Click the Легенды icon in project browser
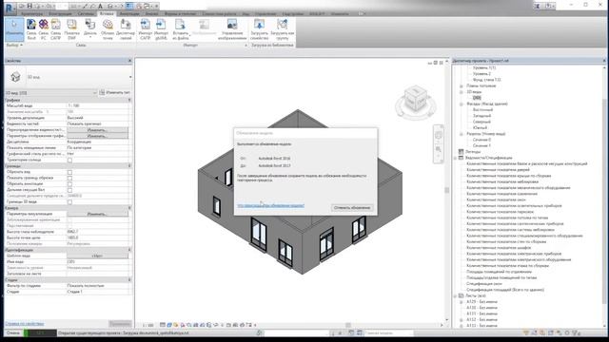This screenshot has height=342, width=609. click(x=461, y=152)
